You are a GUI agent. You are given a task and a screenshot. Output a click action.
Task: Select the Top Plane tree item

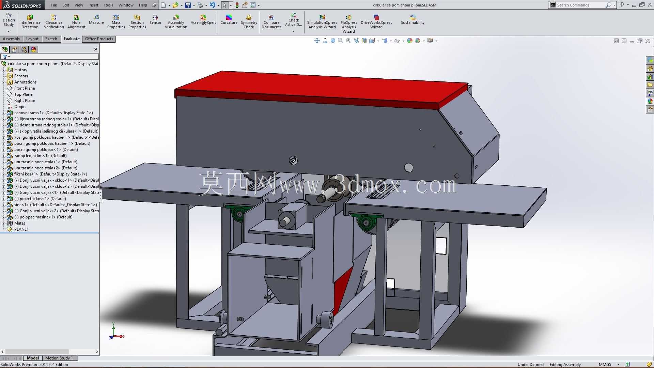tap(23, 94)
